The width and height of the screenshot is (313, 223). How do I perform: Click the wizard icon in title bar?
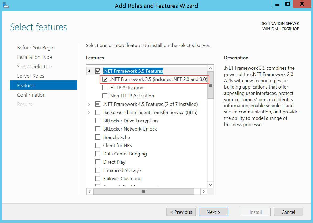pyautogui.click(x=6, y=6)
